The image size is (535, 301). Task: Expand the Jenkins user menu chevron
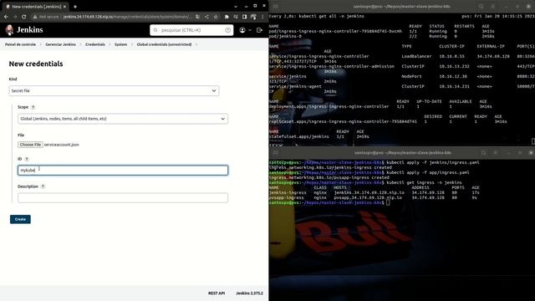click(250, 30)
